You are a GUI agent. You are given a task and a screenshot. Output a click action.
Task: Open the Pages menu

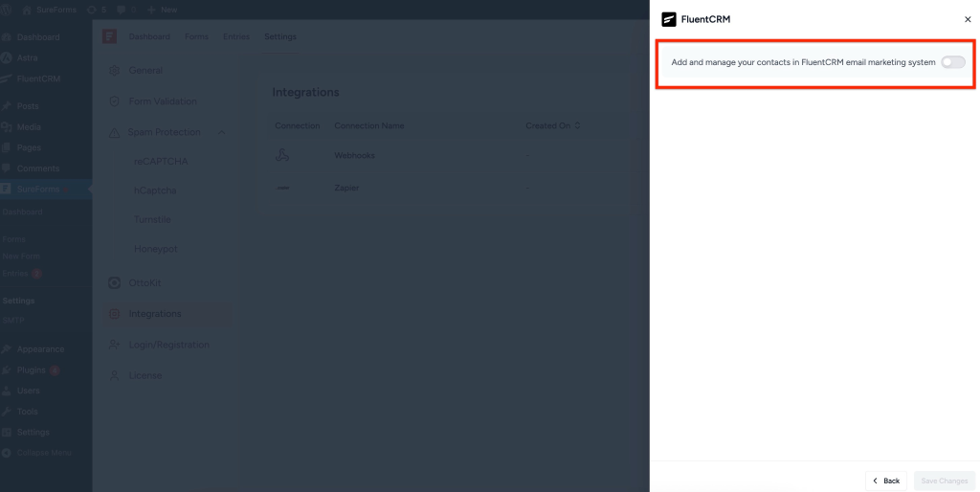click(x=29, y=147)
